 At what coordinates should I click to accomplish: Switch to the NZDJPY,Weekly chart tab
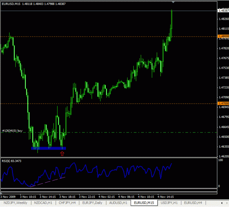[15, 203]
